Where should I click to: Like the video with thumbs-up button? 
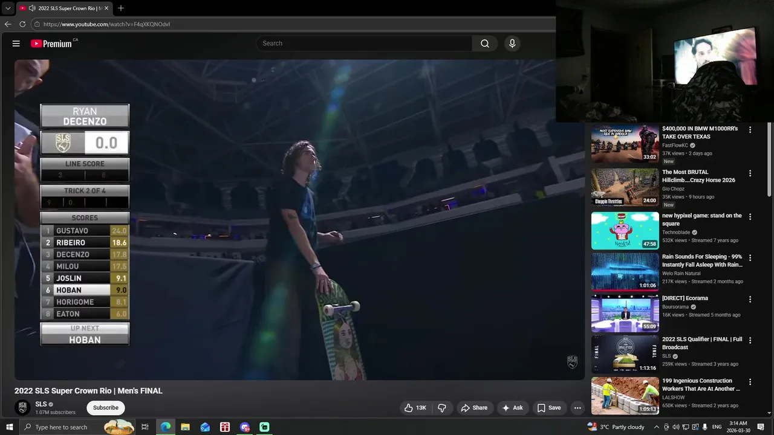(x=415, y=408)
